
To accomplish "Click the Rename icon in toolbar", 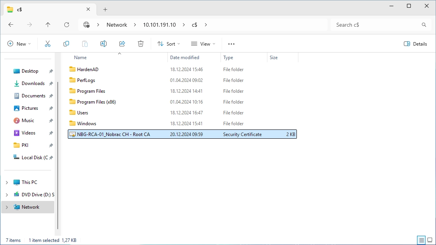I will coord(103,44).
